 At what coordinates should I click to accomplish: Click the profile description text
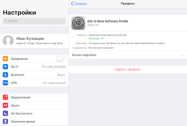point(127,43)
